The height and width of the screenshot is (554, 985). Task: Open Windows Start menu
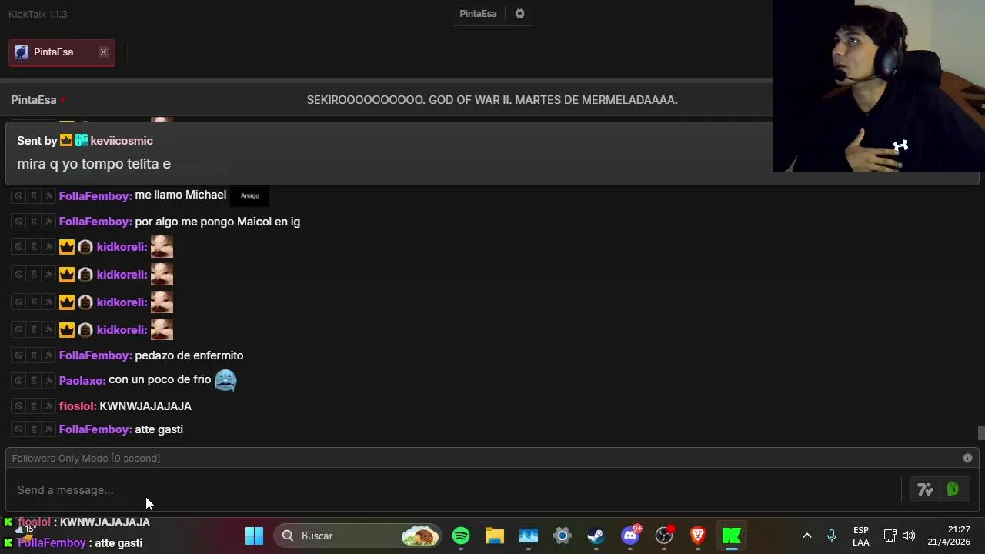pyautogui.click(x=254, y=536)
